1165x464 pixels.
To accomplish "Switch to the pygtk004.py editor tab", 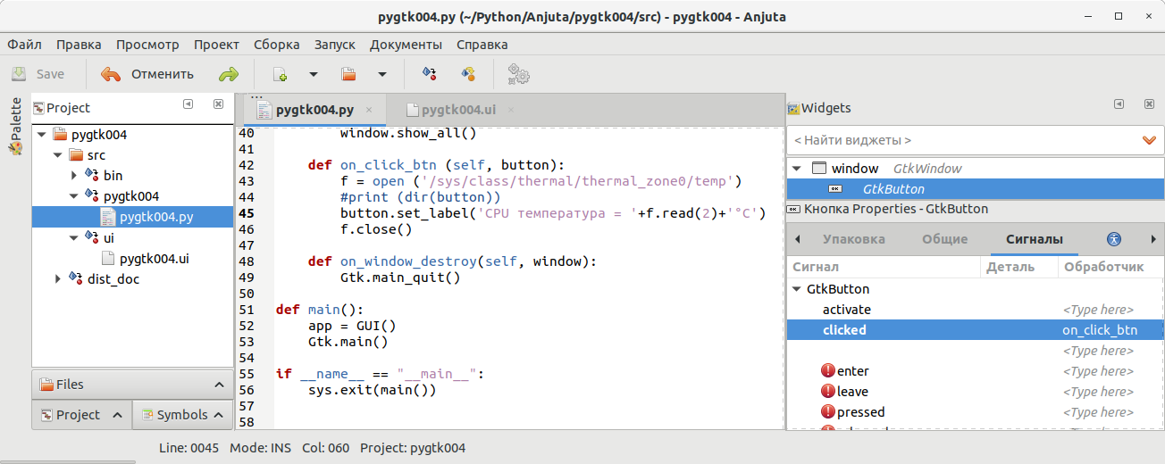I will [x=314, y=110].
